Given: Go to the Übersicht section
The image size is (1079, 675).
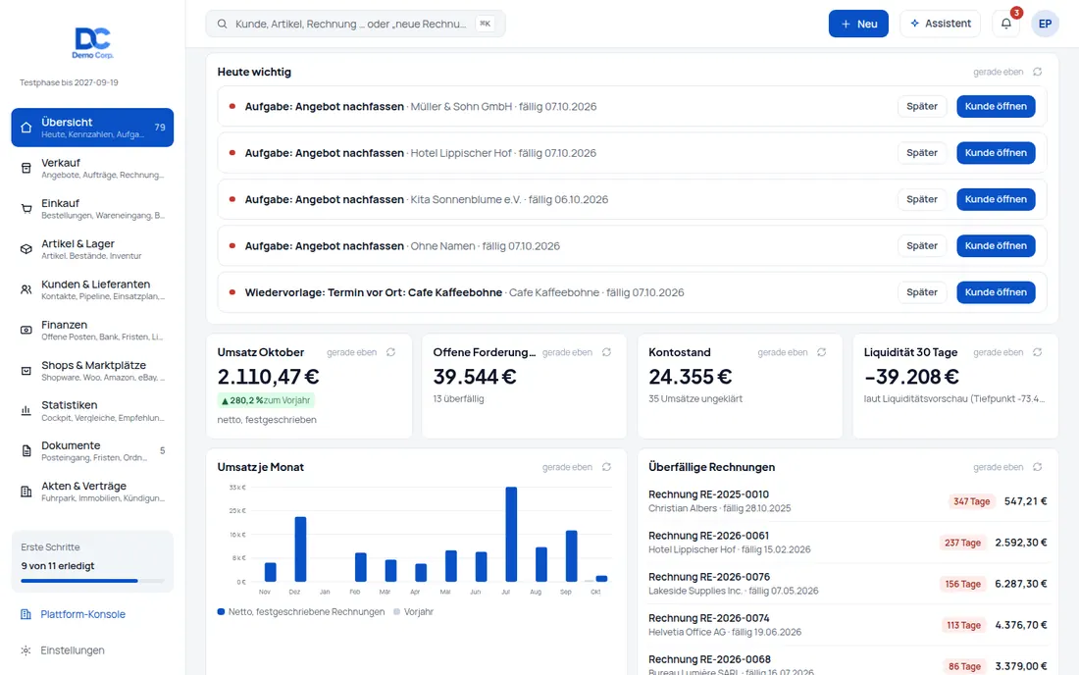Looking at the screenshot, I should point(92,128).
